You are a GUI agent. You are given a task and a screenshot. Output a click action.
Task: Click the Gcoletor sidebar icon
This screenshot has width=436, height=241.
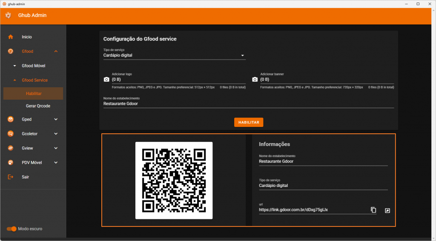point(11,134)
